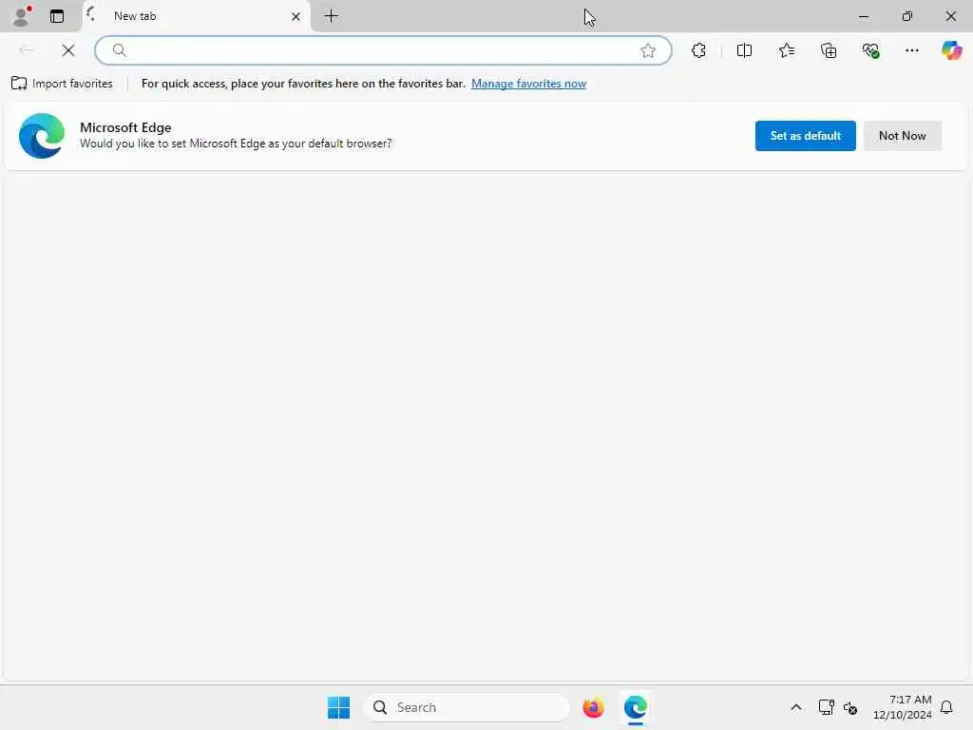973x730 pixels.
Task: Click the search magnifier in address bar
Action: pos(119,50)
